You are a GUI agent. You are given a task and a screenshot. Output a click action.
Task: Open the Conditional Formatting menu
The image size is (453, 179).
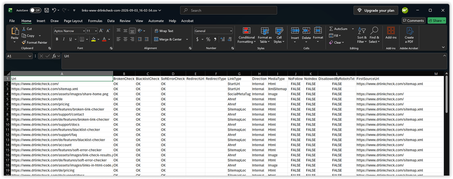(x=247, y=35)
